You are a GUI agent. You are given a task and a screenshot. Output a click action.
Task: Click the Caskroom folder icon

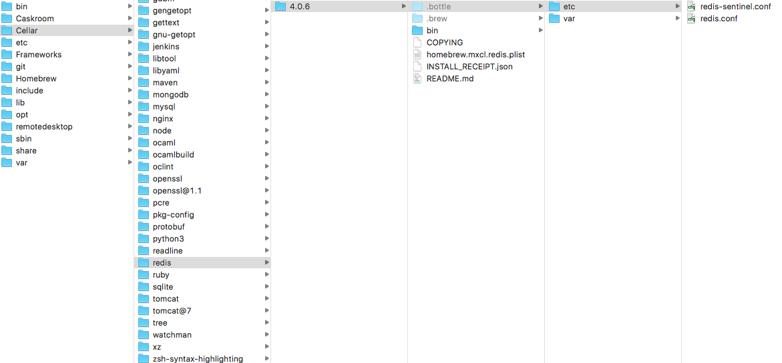tap(7, 19)
